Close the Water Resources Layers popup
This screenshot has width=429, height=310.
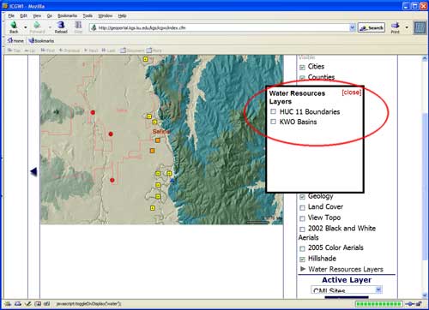pyautogui.click(x=352, y=92)
